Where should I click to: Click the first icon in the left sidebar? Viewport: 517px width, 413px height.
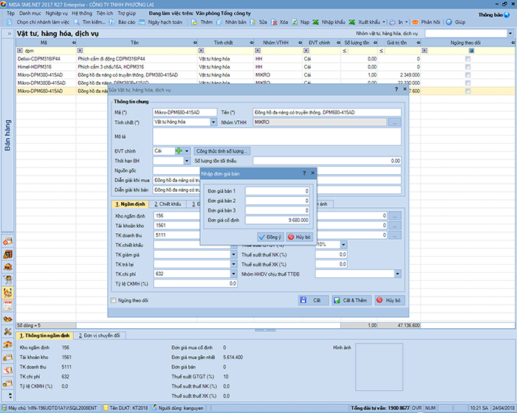[x=7, y=241]
